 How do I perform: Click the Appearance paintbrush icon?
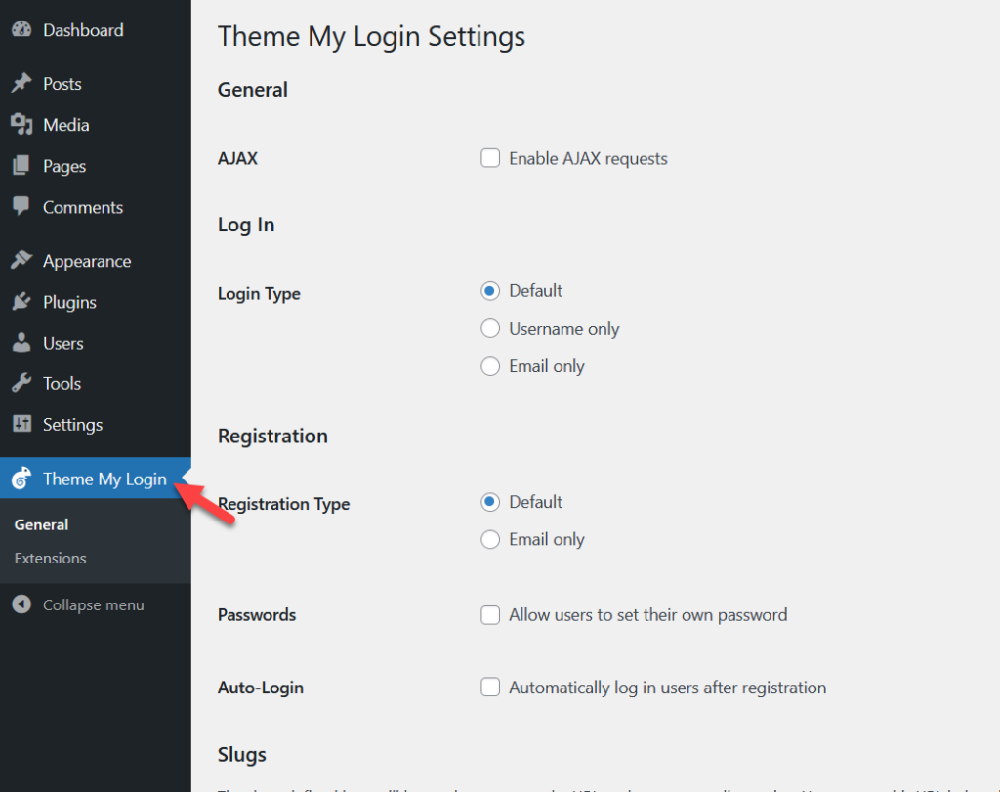tap(21, 260)
